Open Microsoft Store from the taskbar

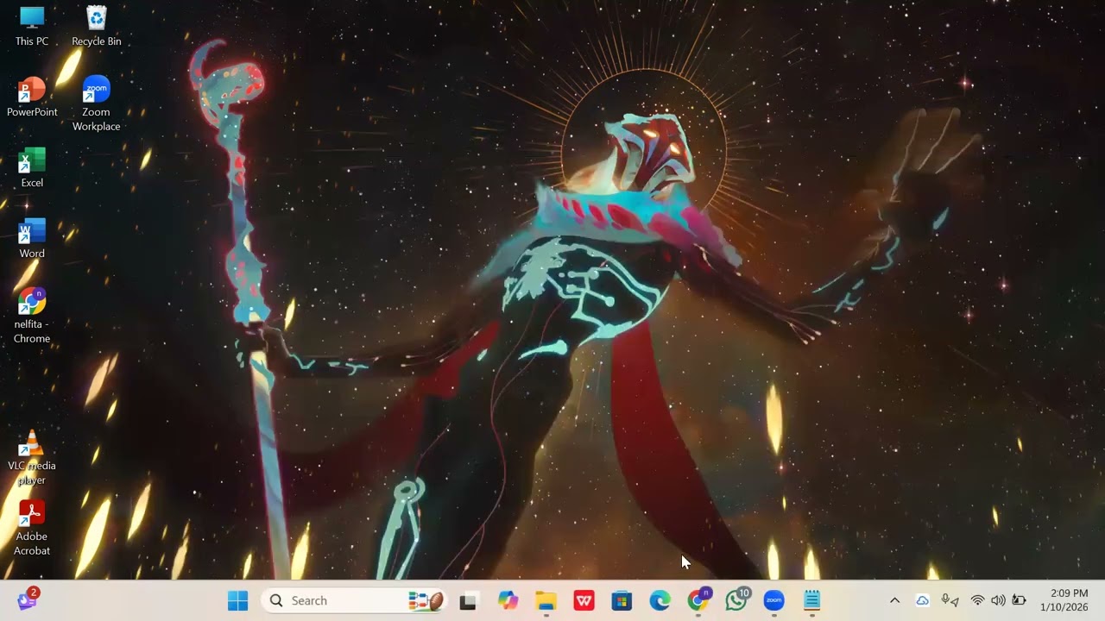pyautogui.click(x=622, y=601)
